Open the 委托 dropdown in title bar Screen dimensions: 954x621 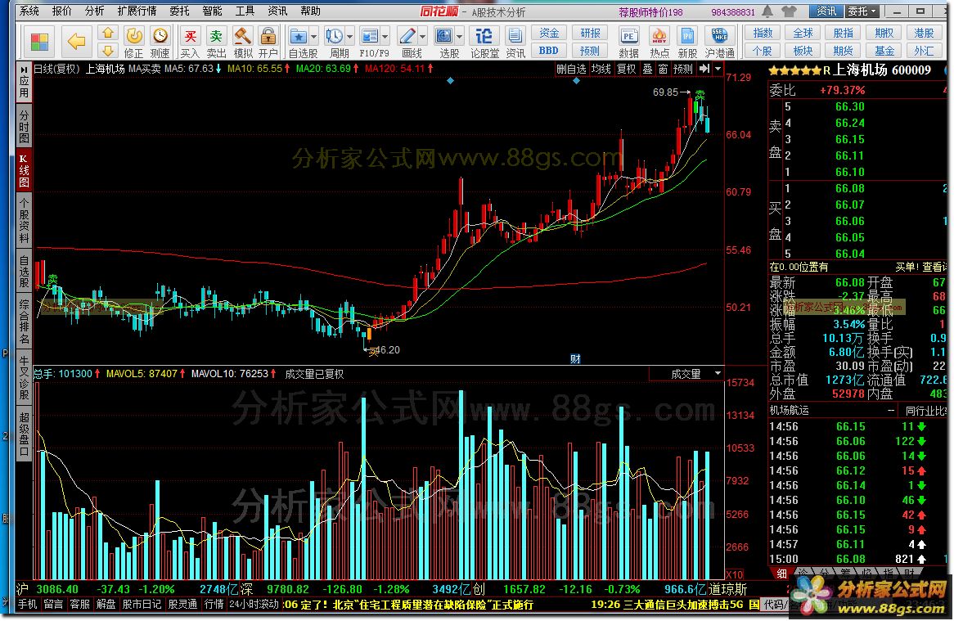pyautogui.click(x=862, y=11)
